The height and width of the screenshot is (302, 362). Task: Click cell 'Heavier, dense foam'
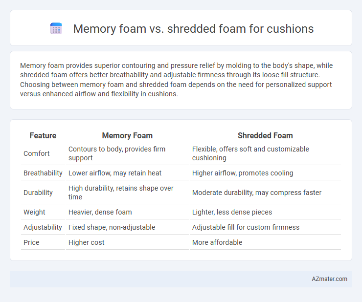click(127, 212)
